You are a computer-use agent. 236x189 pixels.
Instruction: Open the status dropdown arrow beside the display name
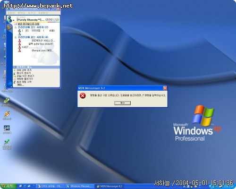click(x=14, y=20)
